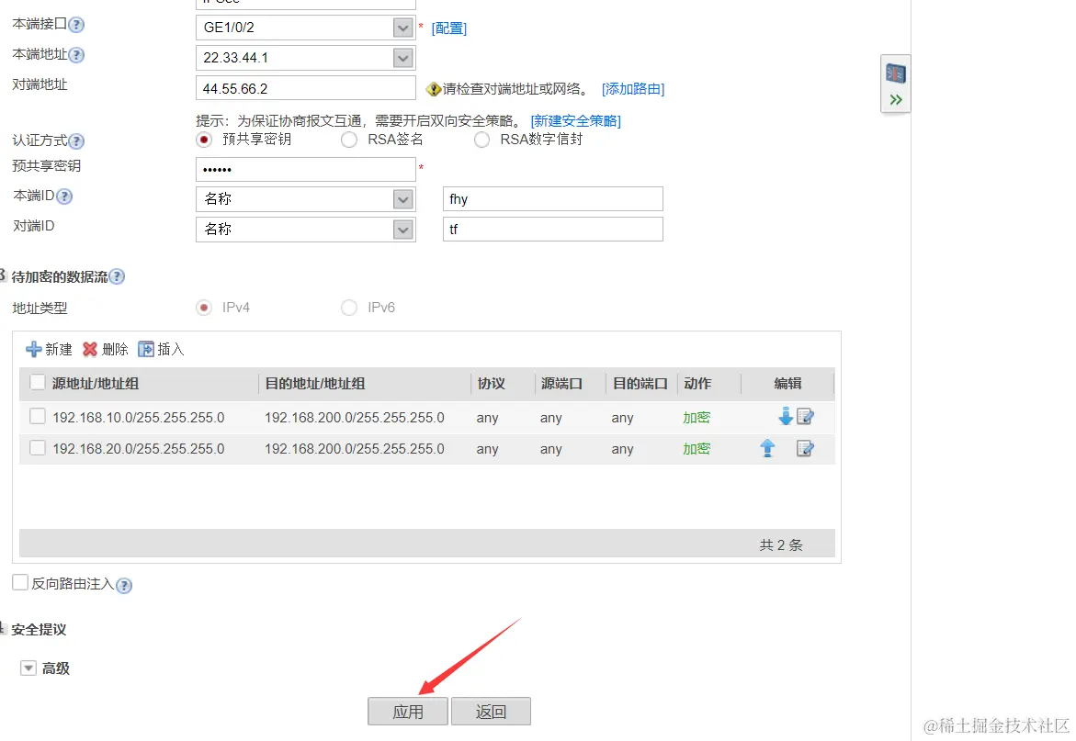
Task: Select IPv6 address type radio
Action: [x=349, y=308]
